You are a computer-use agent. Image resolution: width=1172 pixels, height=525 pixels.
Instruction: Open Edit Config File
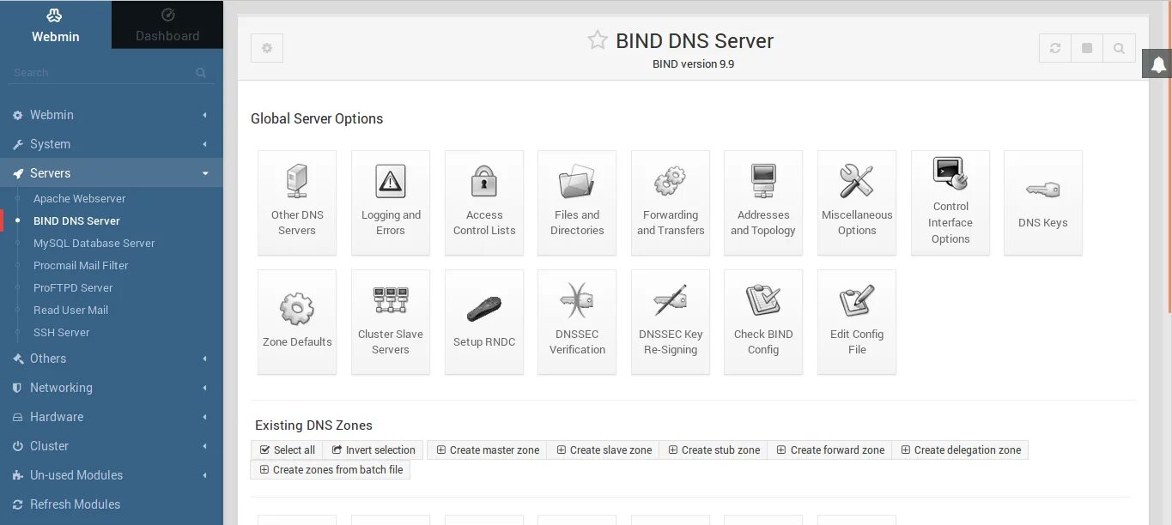pos(857,323)
